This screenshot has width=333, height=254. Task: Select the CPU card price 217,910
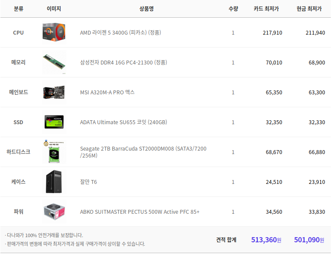pos(272,33)
